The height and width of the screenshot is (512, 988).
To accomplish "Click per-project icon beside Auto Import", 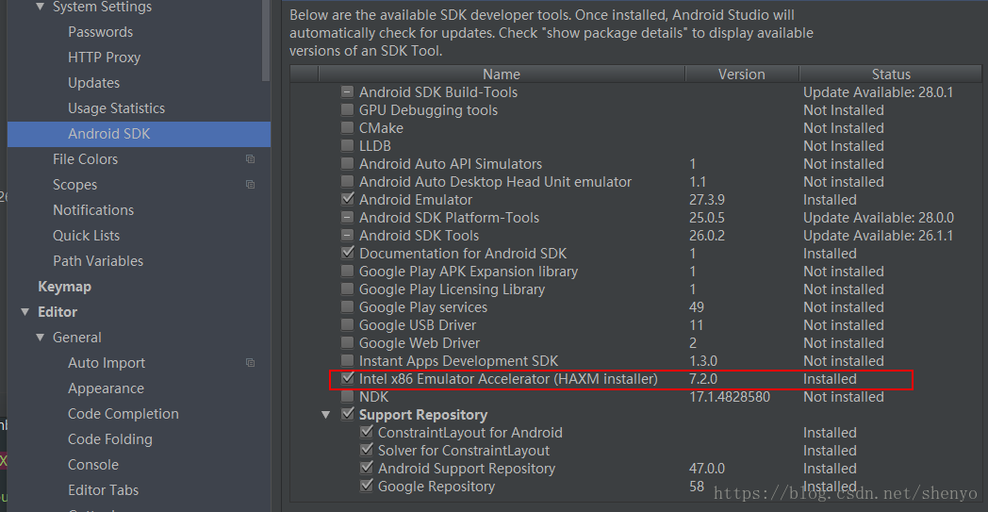I will click(250, 363).
